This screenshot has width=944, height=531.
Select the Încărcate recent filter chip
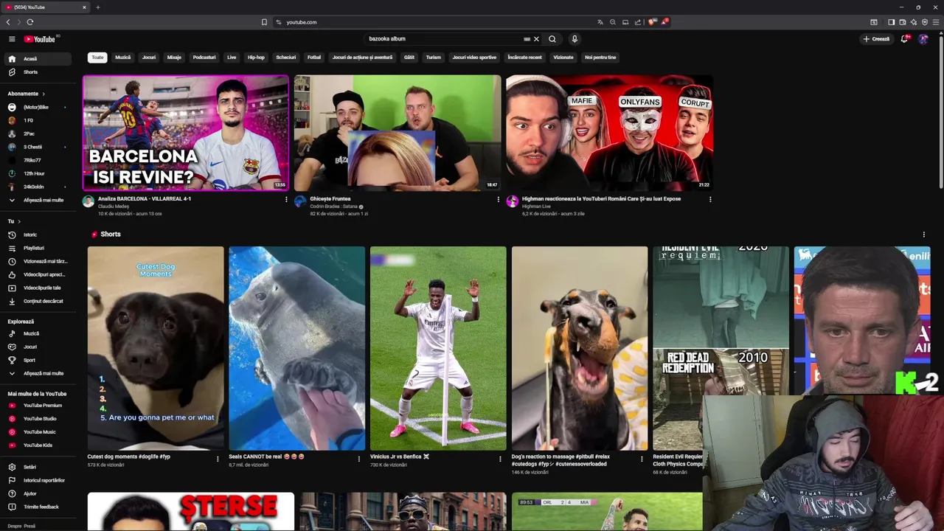[x=524, y=58]
